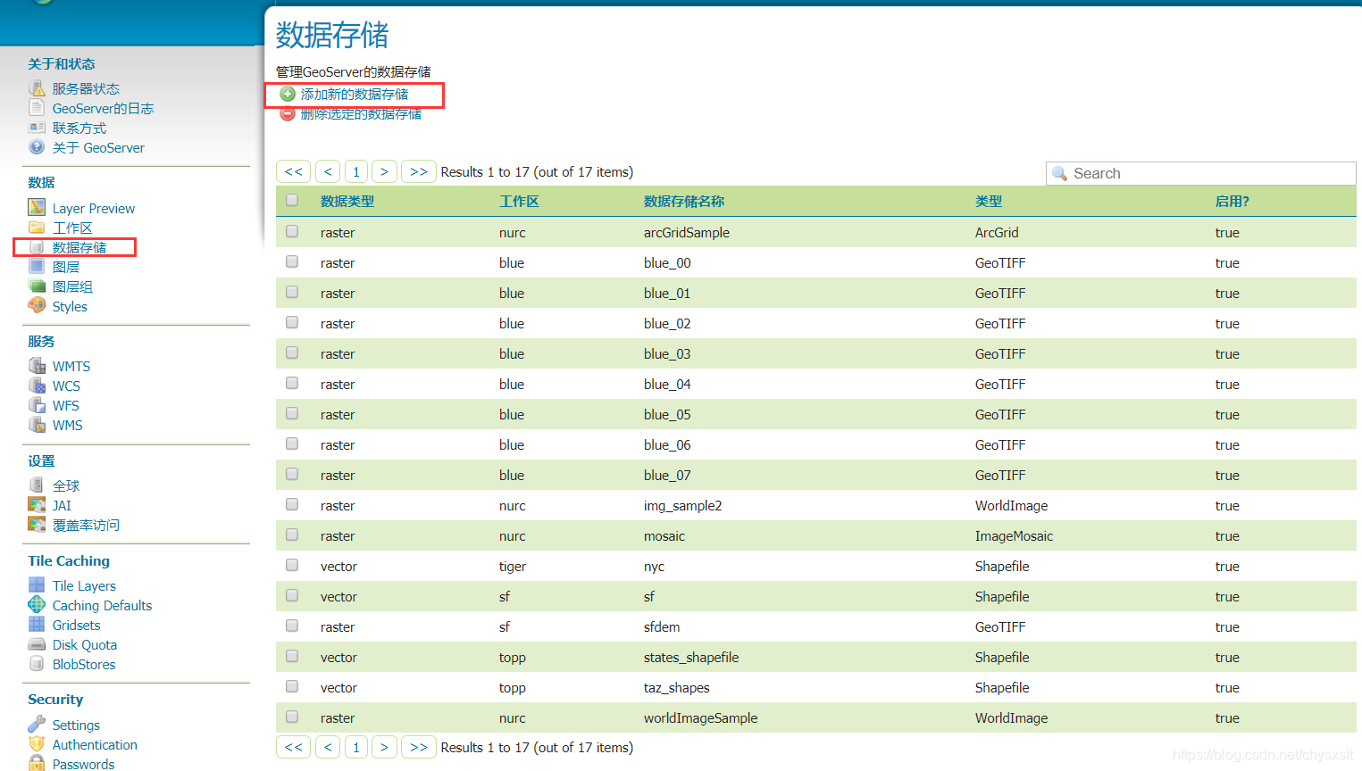Click the WMTS service icon
The image size is (1362, 771).
37,366
